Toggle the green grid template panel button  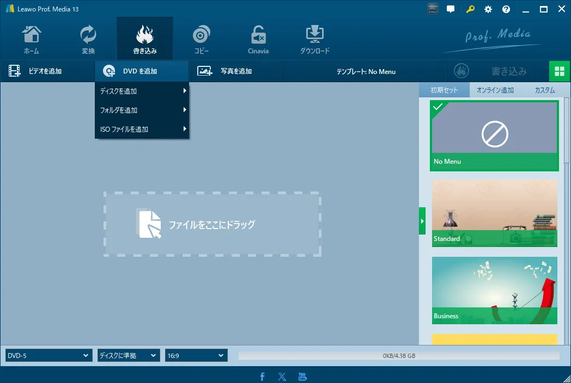pos(560,71)
